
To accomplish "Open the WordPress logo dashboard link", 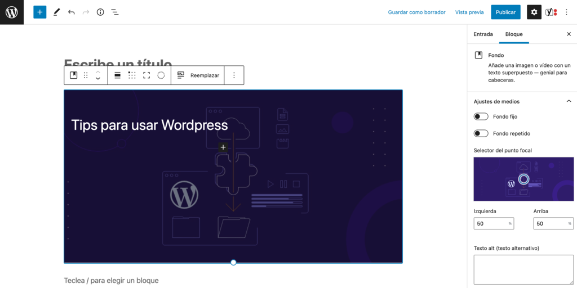I will [12, 12].
